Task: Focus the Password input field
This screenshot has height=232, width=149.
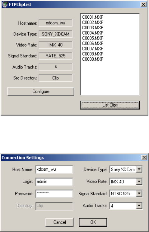Action: pos(54,194)
